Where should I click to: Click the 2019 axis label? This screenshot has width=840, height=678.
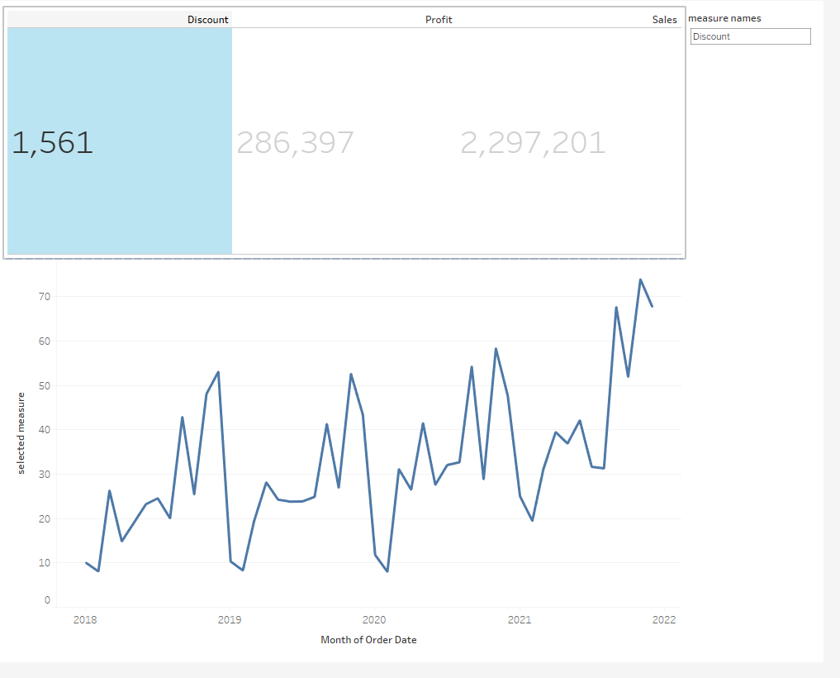[230, 619]
